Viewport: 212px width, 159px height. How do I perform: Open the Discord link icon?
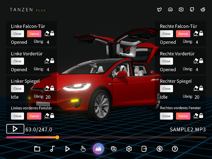(x=170, y=10)
